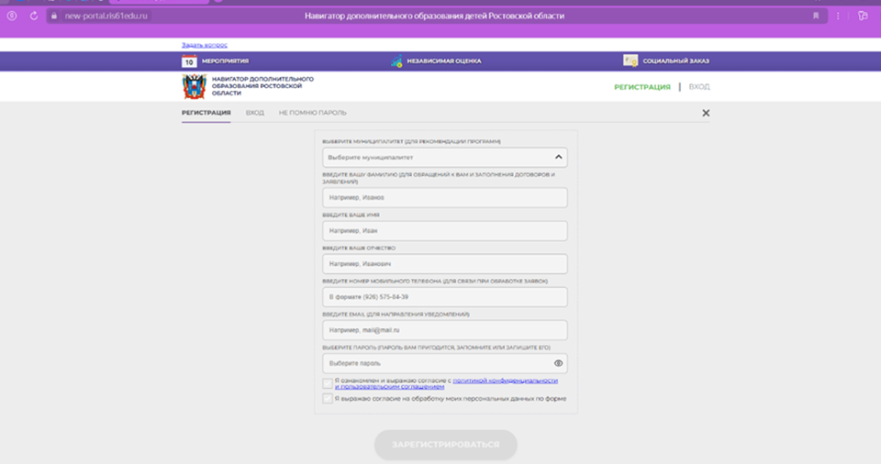
Task: Click the Мероприятия calendar icon
Action: 189,61
